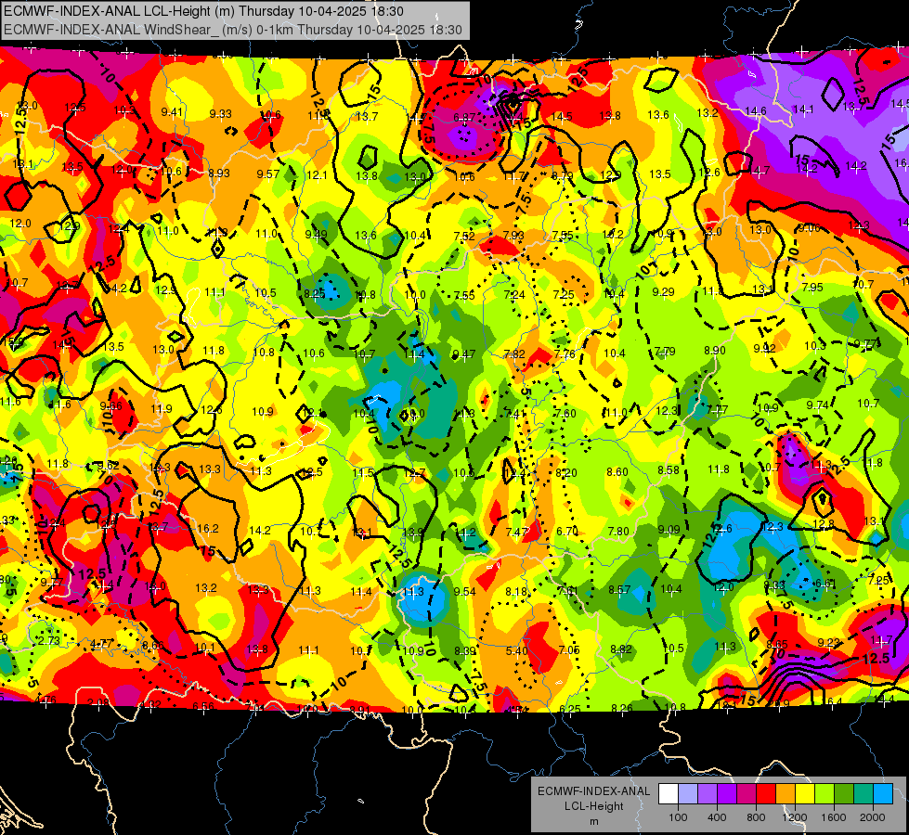Click the grid value '8.39' on the map
Screen dimensions: 909x835
[x=465, y=651]
